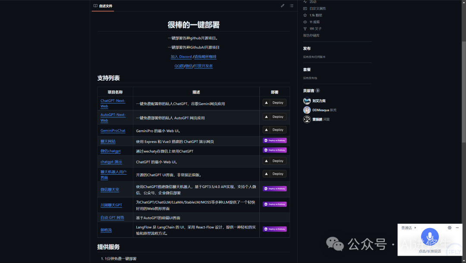Viewport: 466px width, 263px height.
Task: Open the 请我喝杯咖啡 link
Action: tap(205, 57)
